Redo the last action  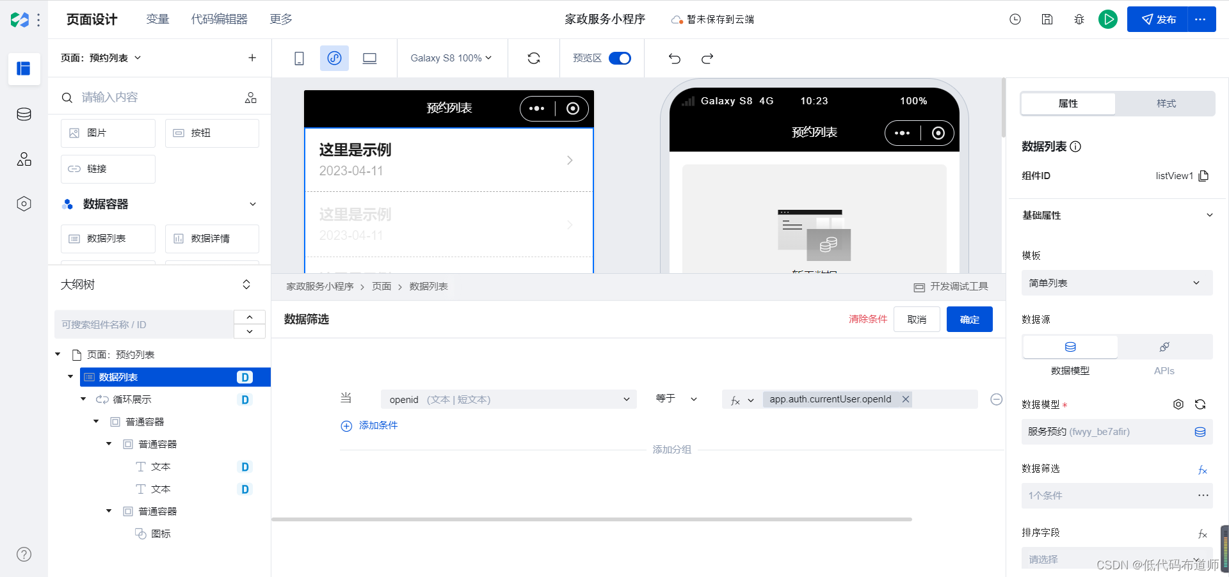tap(707, 58)
